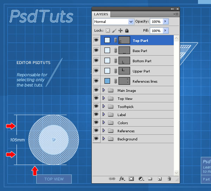
Task: Click the link layers icon at panel bottom
Action: [112, 179]
